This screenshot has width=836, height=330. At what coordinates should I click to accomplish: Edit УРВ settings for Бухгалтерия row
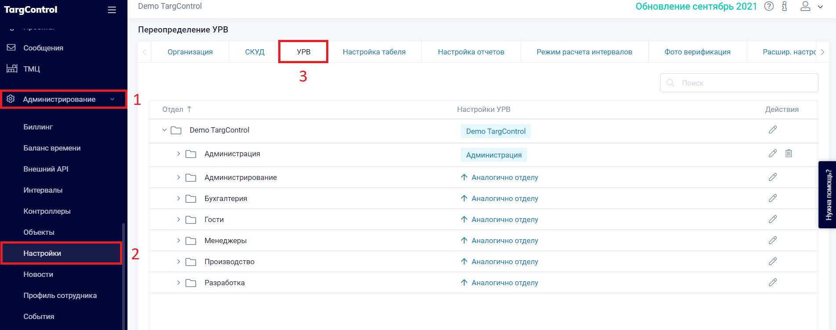click(772, 198)
